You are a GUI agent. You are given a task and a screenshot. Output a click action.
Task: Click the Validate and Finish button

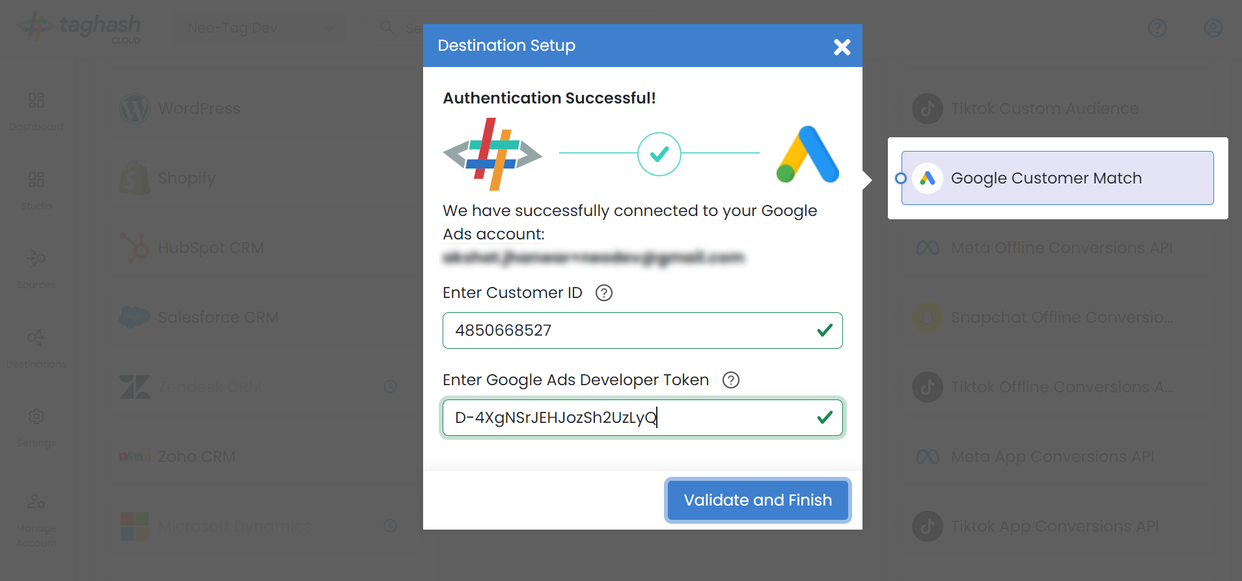(758, 500)
